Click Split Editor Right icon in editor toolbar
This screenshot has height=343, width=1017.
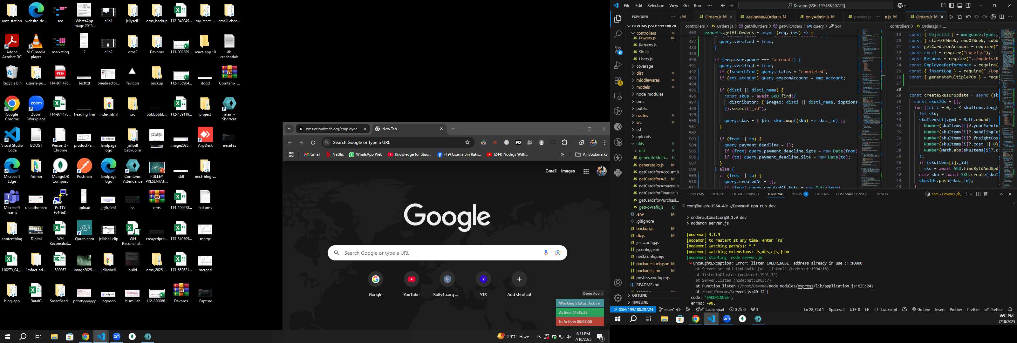[1002, 17]
